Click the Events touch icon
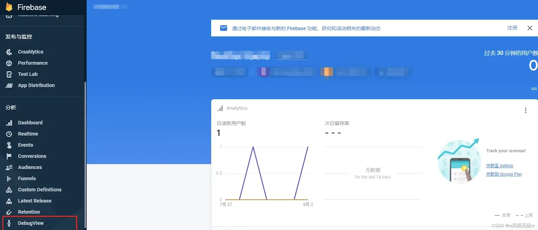Screen dimensions: 538x230 [9, 145]
